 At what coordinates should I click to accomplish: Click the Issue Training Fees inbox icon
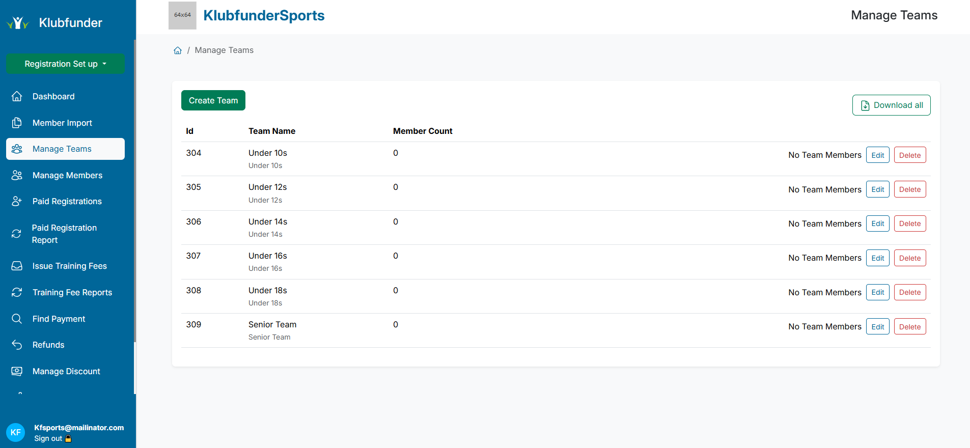[x=17, y=266]
